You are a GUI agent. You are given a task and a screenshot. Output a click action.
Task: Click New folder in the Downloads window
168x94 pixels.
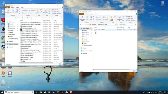coord(38,12)
